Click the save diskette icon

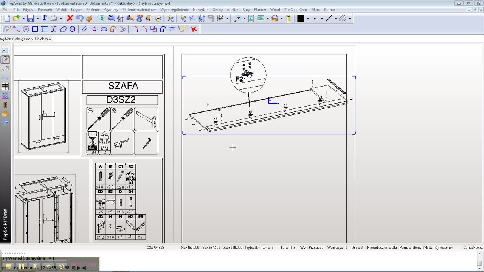pyautogui.click(x=30, y=18)
